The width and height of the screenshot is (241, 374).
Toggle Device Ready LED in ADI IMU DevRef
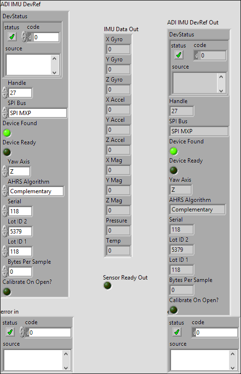point(7,152)
